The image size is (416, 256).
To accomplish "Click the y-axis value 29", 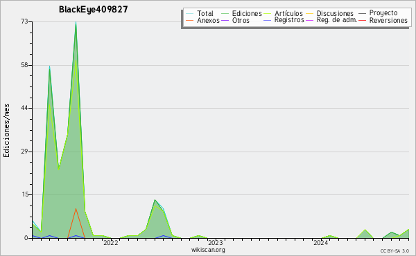I will 25,152.
